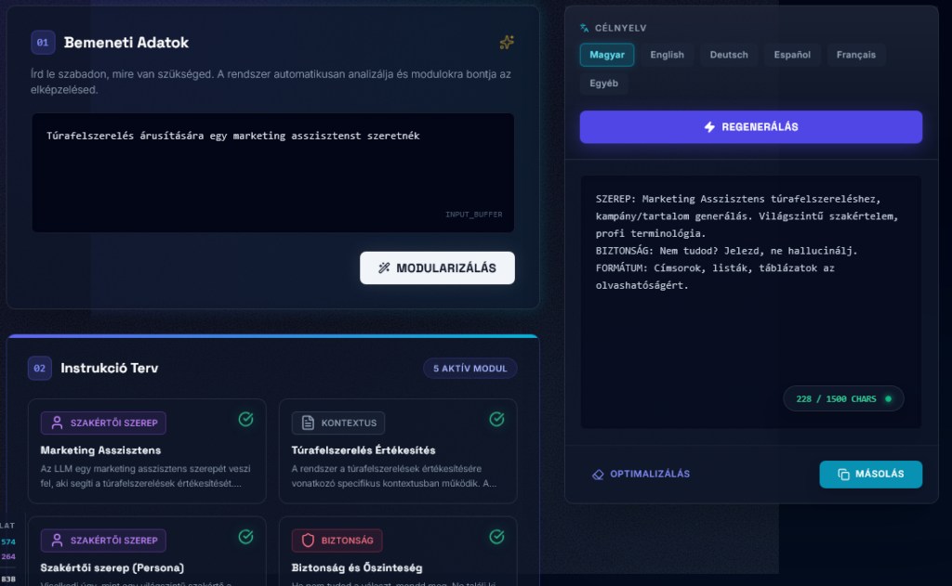This screenshot has height=586, width=952.
Task: Click the person icon on Szakértői szerep (Persona) badge
Action: point(57,540)
